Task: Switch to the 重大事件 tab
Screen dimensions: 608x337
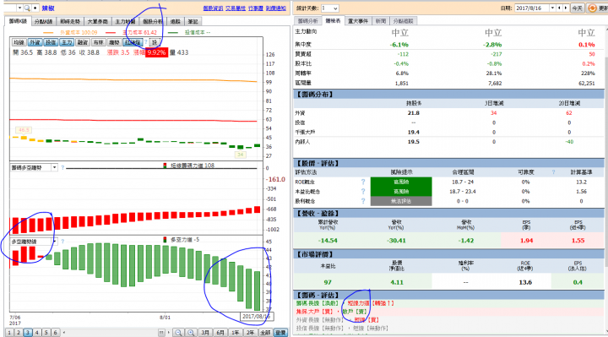Action: point(358,21)
